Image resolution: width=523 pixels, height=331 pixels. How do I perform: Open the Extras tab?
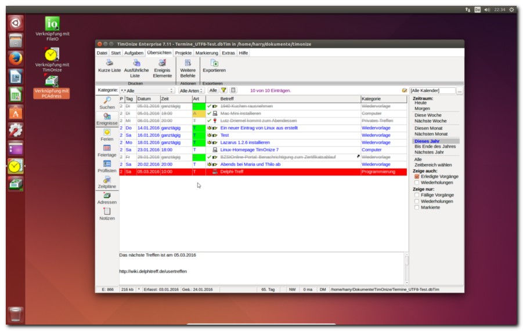tap(229, 53)
